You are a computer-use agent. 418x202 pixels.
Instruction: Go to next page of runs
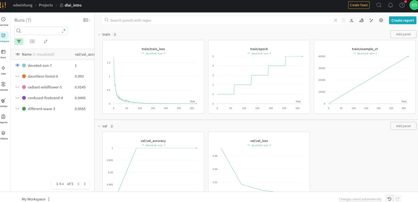tap(85, 184)
